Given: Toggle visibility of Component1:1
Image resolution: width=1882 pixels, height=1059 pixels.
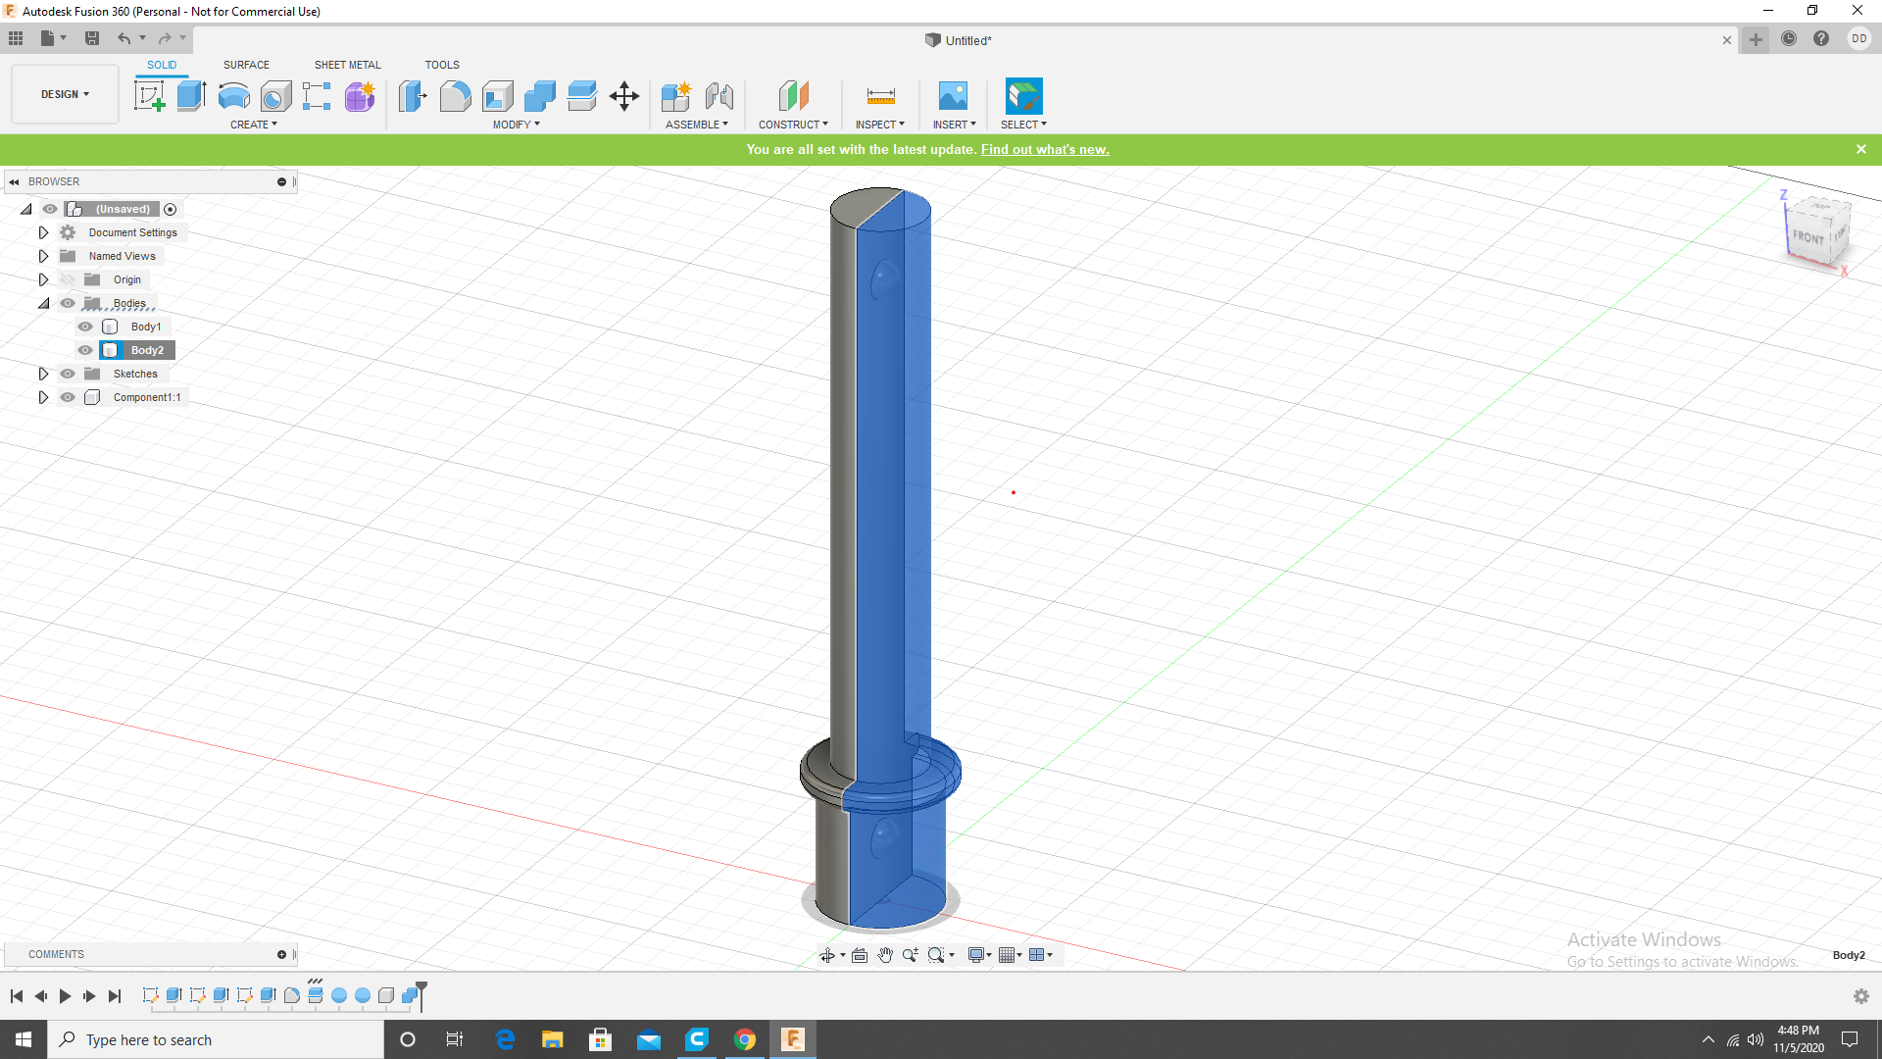Looking at the screenshot, I should click(68, 397).
